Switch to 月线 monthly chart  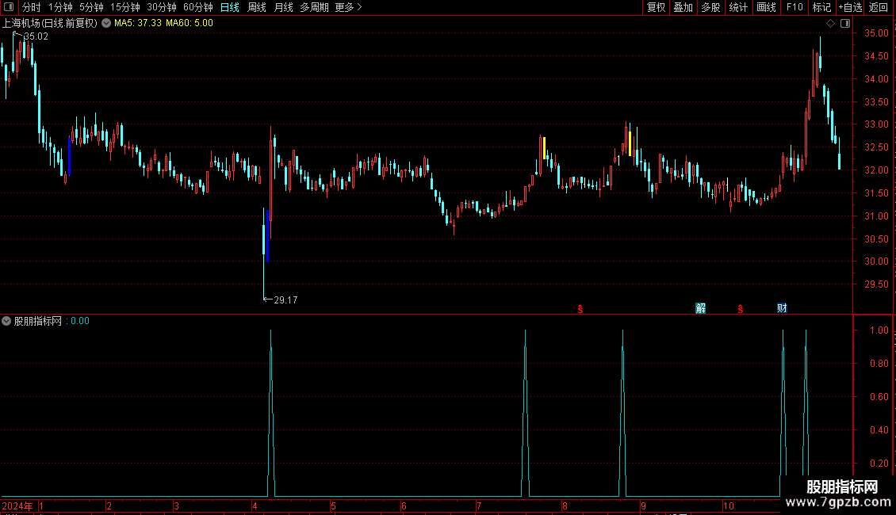point(283,7)
